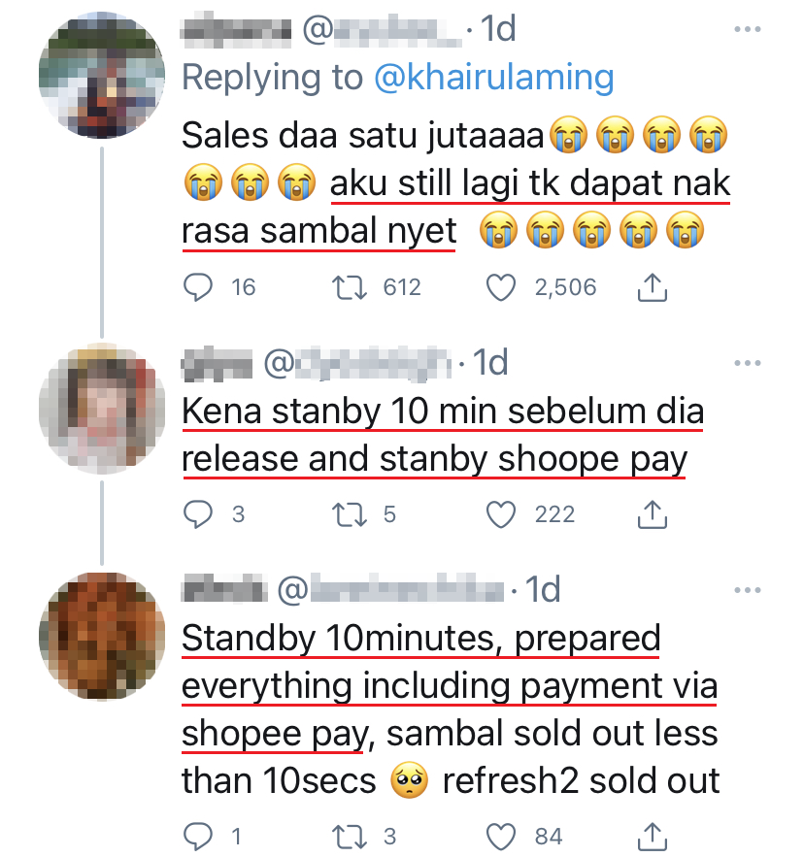The height and width of the screenshot is (857, 804).
Task: Open more options for first tweet
Action: pyautogui.click(x=747, y=30)
